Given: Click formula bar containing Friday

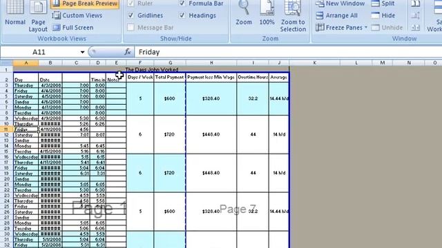Looking at the screenshot, I should tap(287, 52).
